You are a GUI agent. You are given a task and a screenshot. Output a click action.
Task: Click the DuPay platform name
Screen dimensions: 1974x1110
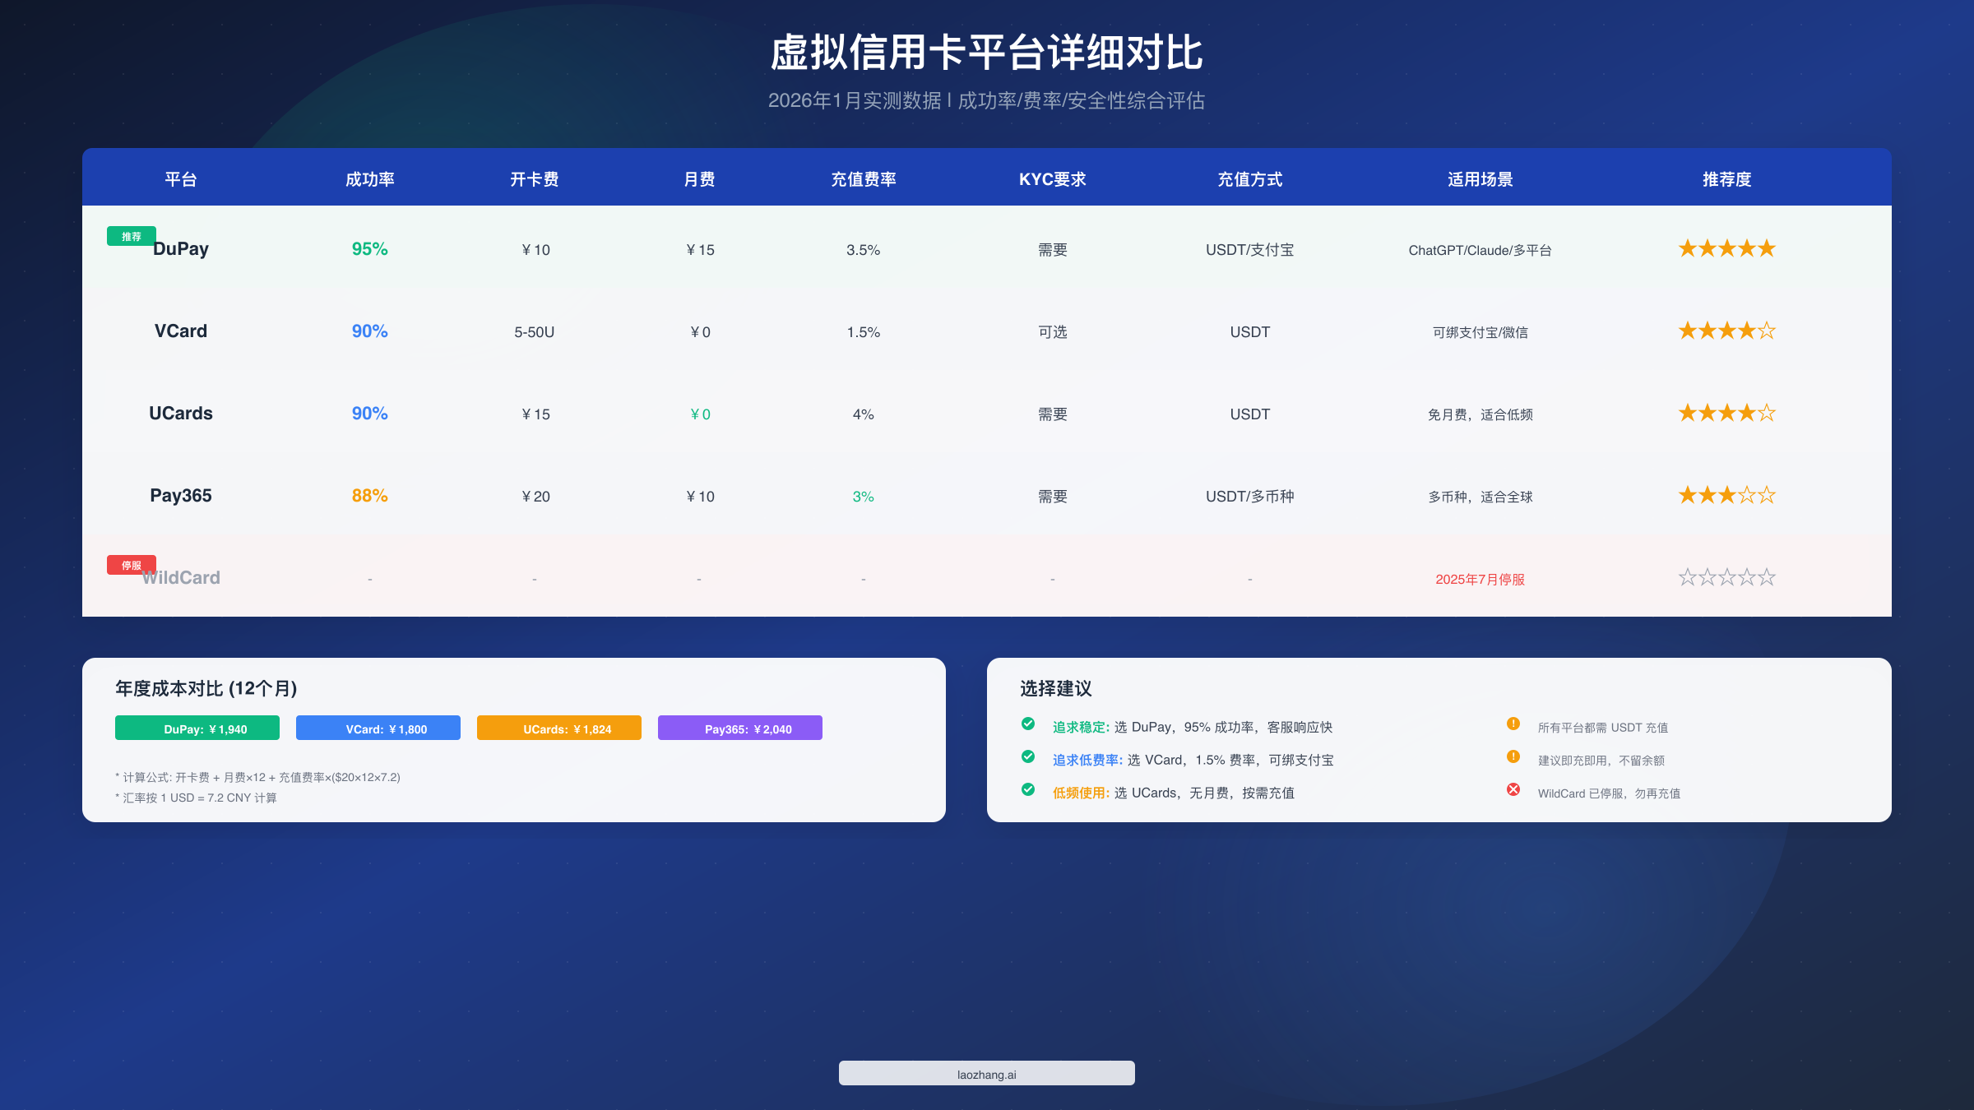coord(181,248)
